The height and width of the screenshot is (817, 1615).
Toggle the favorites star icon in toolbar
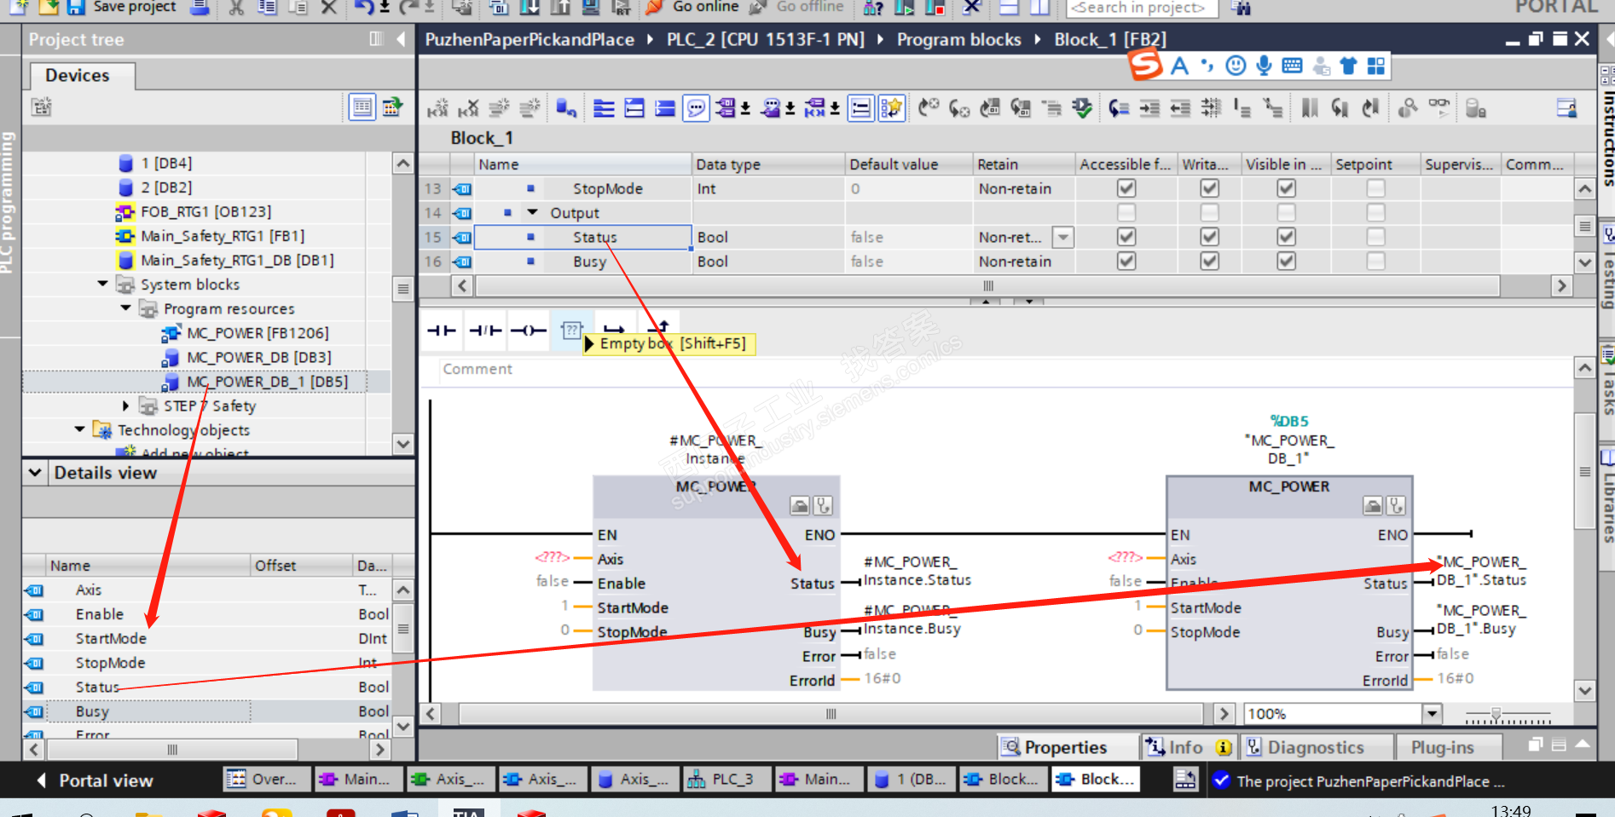tap(891, 108)
